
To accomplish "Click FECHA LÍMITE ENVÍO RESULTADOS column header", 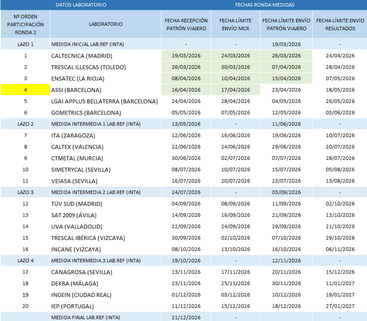I will [340, 24].
